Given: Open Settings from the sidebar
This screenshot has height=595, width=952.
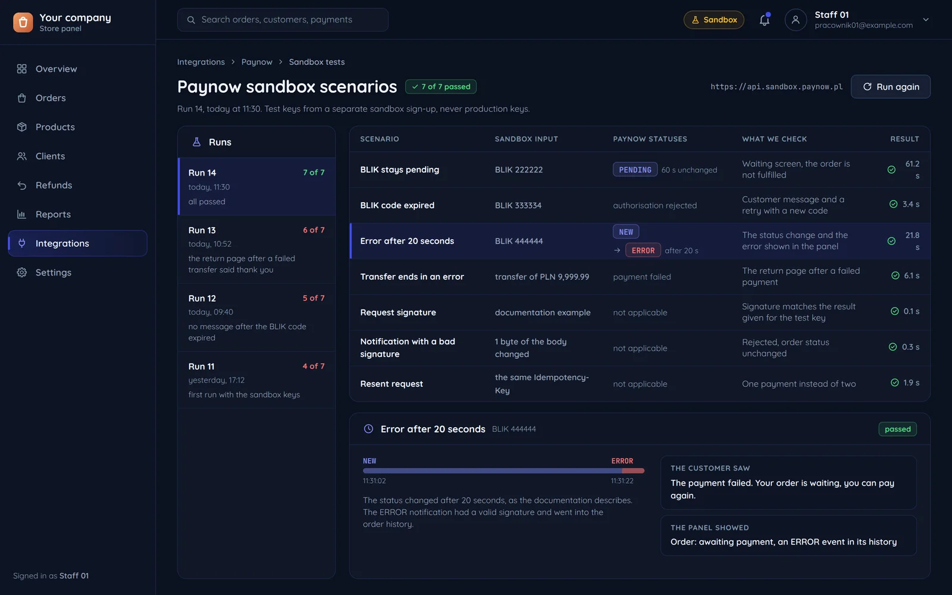Looking at the screenshot, I should (x=77, y=273).
